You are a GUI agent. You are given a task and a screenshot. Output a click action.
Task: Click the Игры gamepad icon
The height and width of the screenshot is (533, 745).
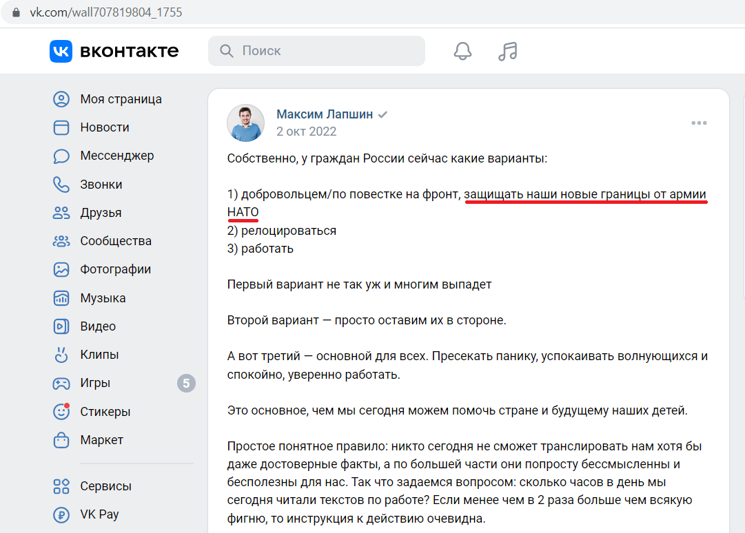point(61,383)
